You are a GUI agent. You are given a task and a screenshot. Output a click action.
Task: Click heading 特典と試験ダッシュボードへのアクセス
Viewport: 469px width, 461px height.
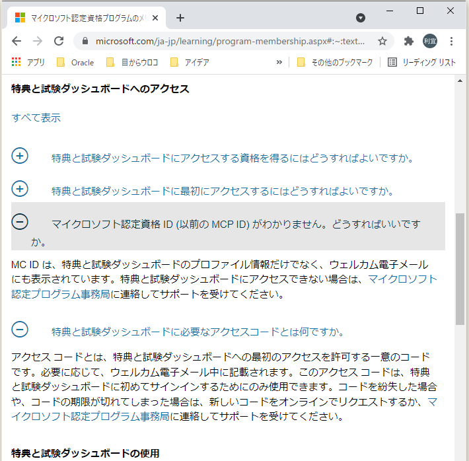tap(100, 89)
